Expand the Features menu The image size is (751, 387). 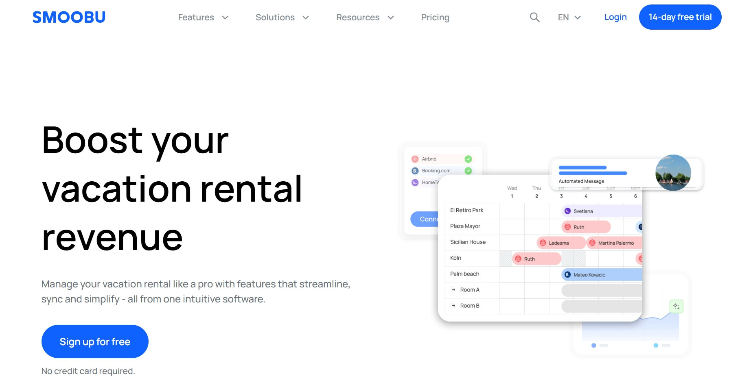click(203, 17)
